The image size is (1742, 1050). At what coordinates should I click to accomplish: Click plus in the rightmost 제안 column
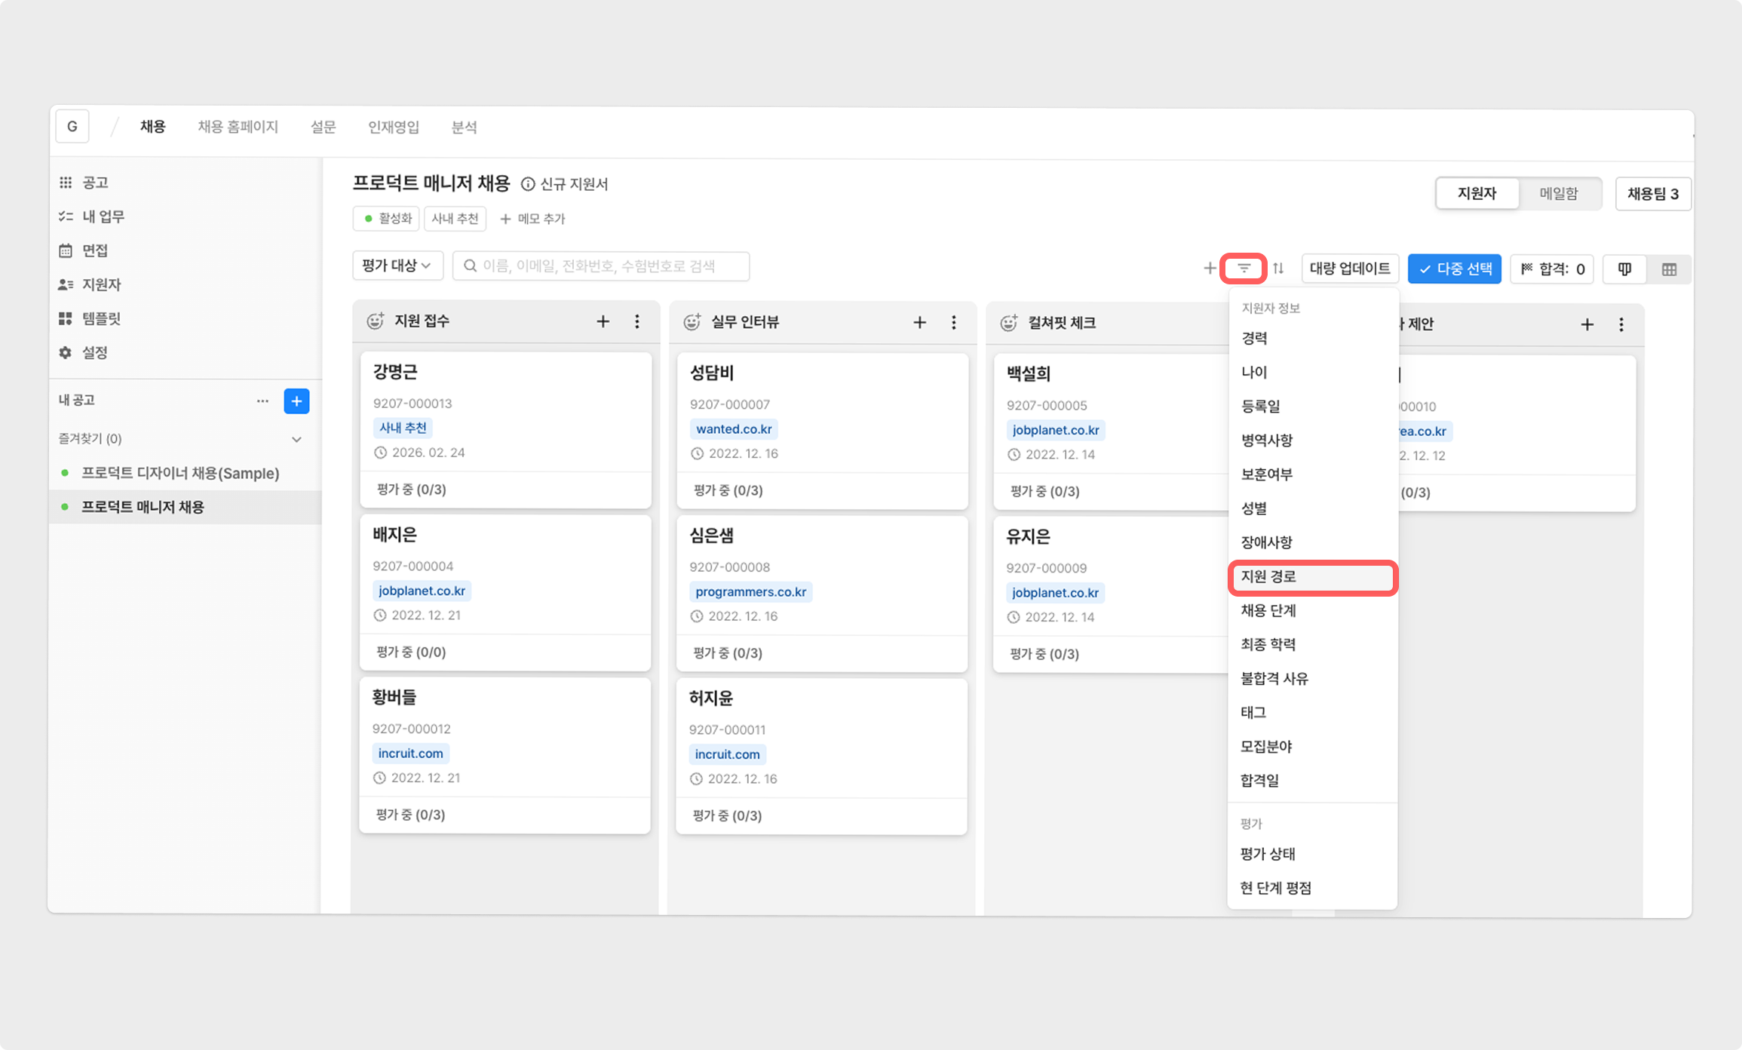click(1587, 324)
